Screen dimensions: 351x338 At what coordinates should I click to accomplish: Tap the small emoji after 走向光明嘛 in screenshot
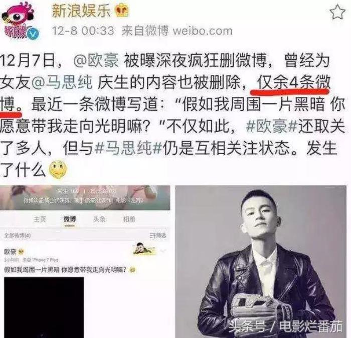[x=132, y=270]
